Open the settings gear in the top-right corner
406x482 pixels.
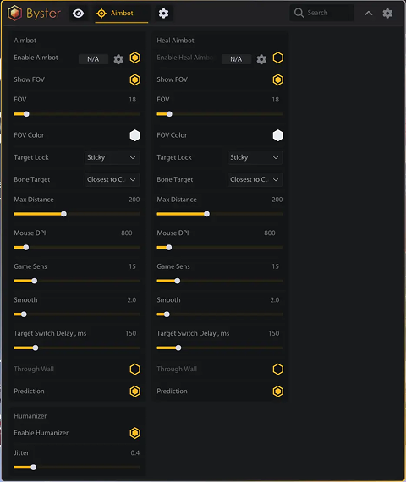coord(387,14)
